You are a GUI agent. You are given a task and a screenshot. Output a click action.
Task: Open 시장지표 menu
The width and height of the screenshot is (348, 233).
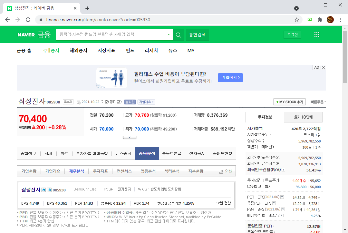point(106,51)
